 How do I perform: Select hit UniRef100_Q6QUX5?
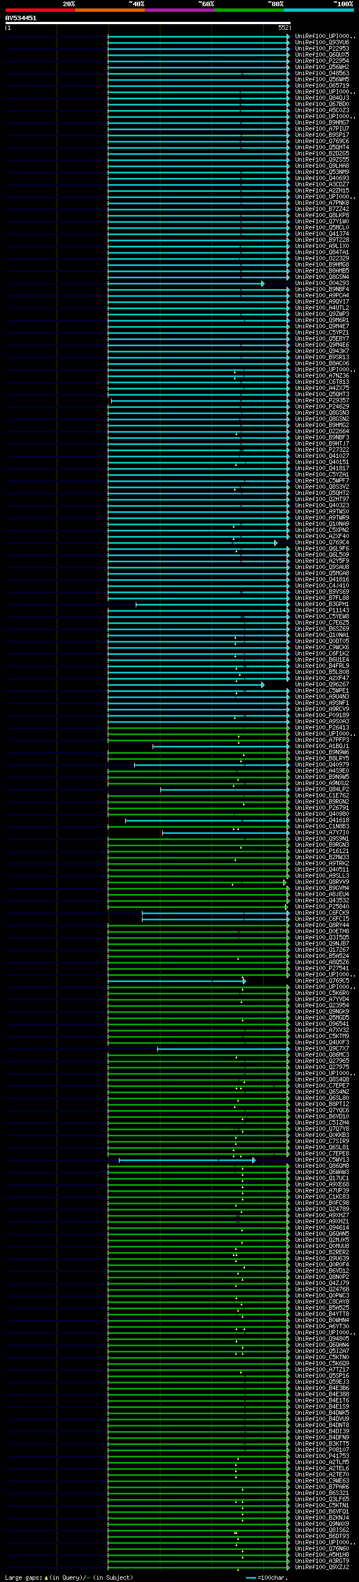(x=321, y=54)
